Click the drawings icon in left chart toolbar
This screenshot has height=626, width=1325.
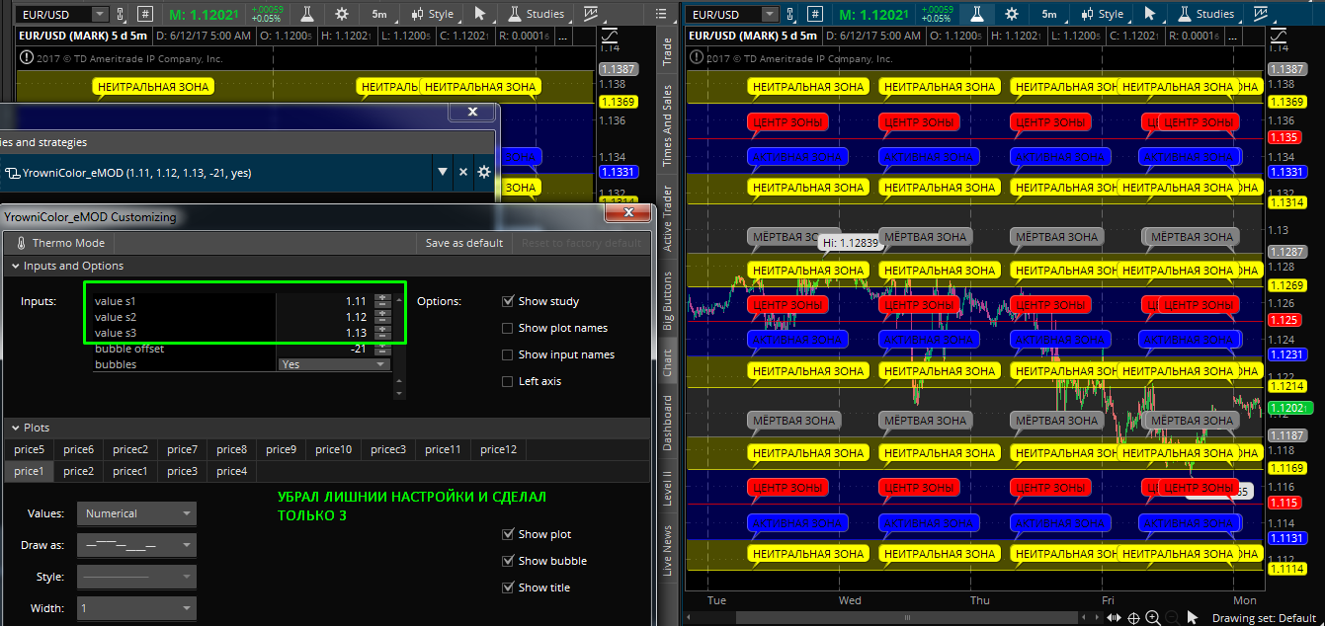tap(591, 14)
